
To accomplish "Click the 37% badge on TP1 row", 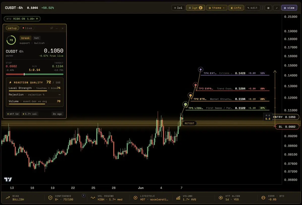I will click(x=262, y=108).
